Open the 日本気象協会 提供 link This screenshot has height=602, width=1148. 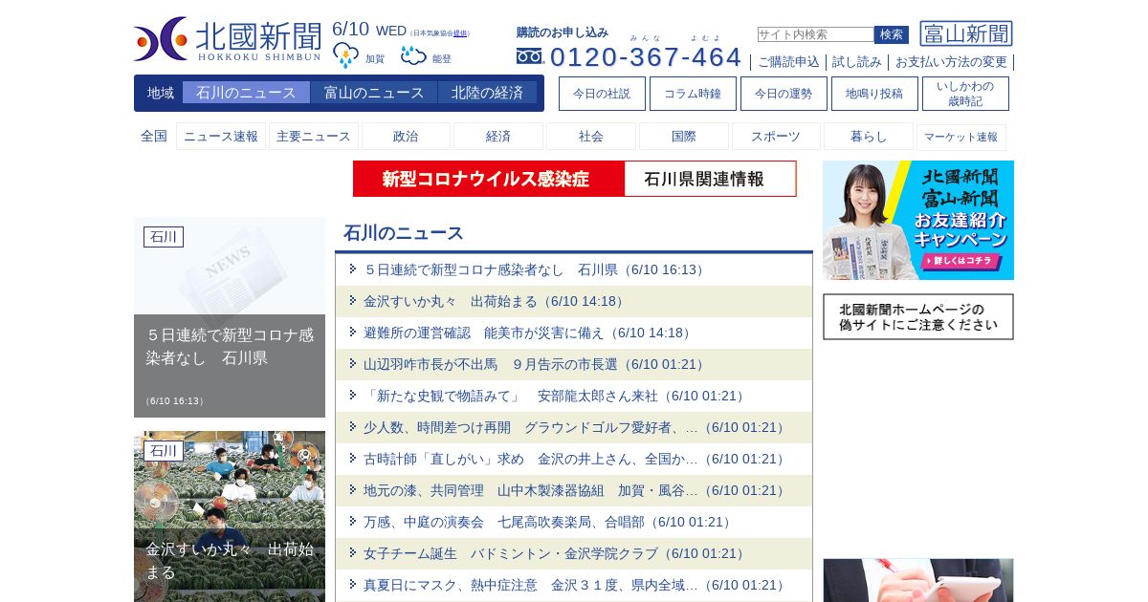460,33
